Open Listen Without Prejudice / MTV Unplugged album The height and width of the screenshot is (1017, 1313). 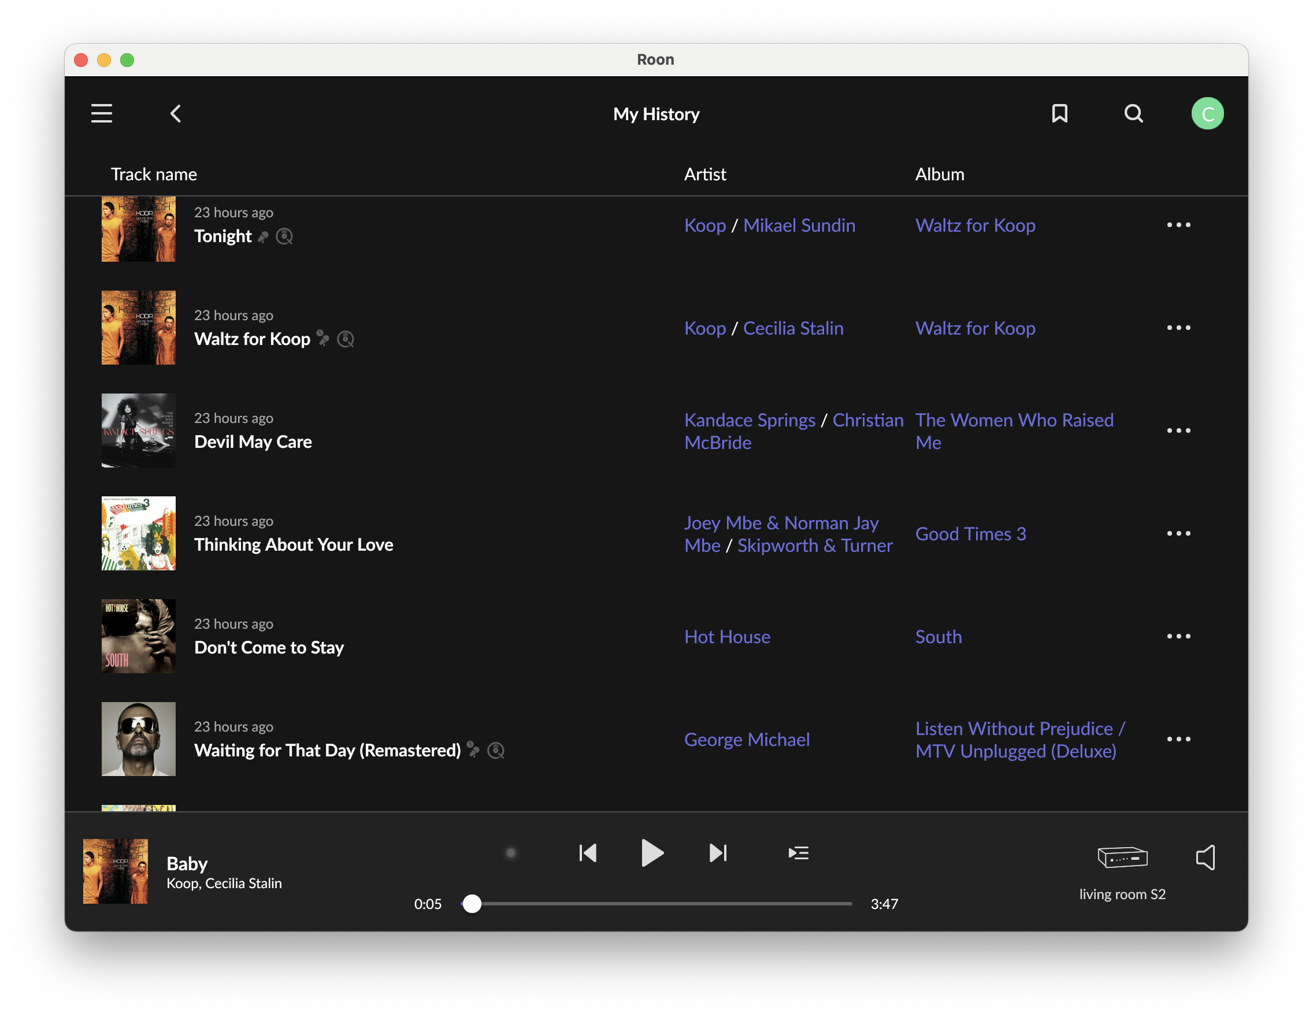(x=1019, y=739)
